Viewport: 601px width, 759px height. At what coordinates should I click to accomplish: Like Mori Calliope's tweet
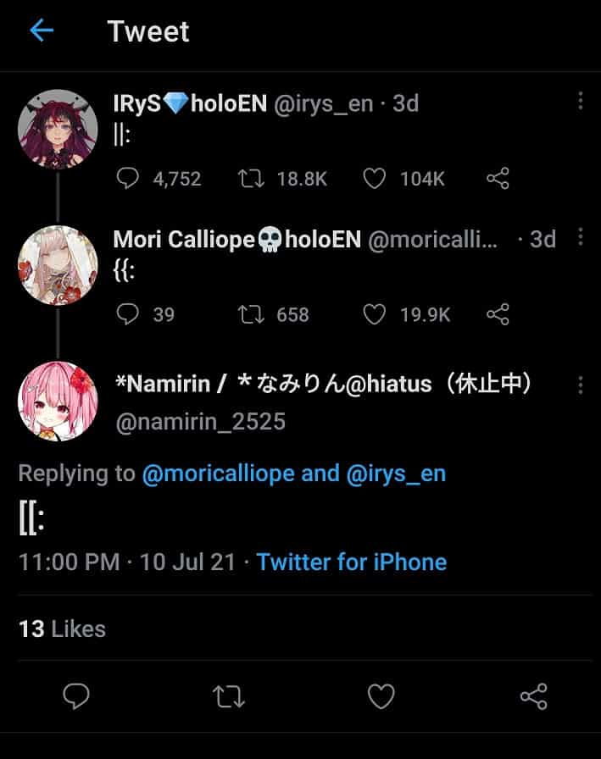(374, 314)
